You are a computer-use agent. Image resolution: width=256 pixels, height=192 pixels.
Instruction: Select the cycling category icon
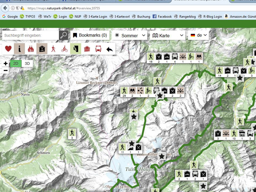pos(64,49)
